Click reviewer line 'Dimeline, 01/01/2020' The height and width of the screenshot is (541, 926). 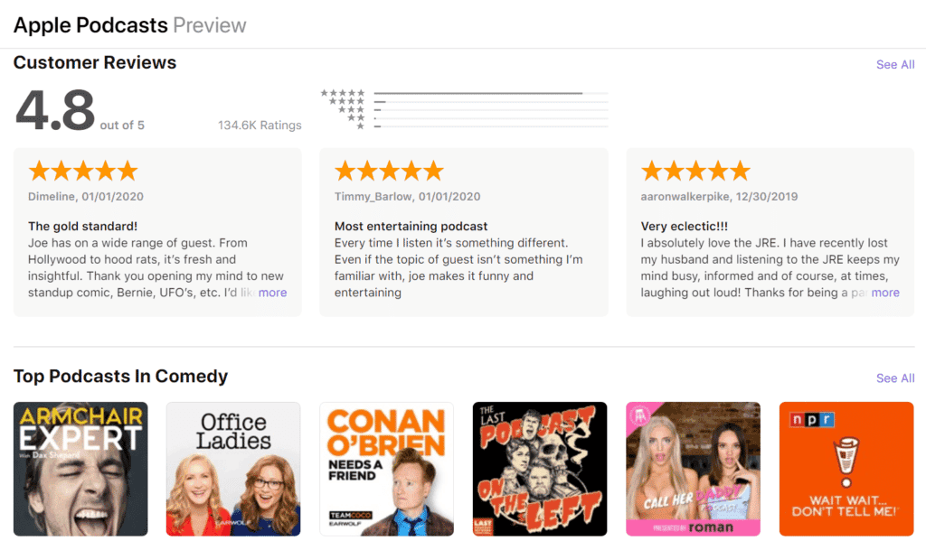(x=86, y=197)
